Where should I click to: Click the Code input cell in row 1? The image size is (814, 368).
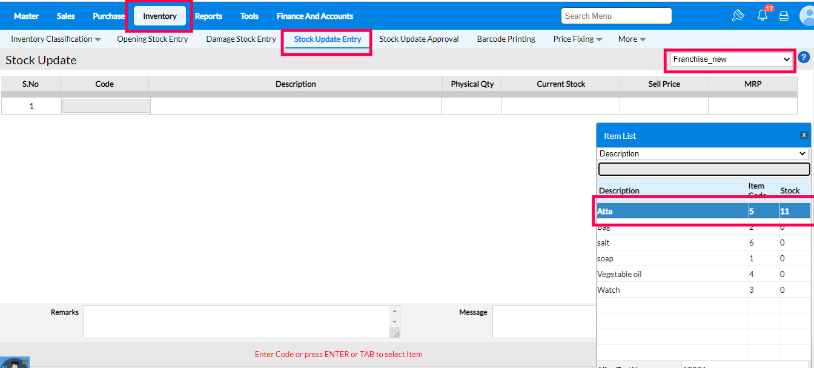(x=106, y=106)
